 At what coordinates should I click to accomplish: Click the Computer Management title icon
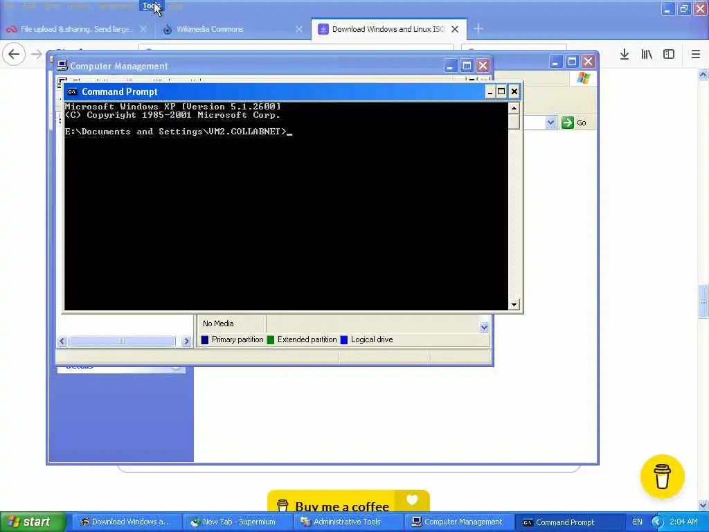[62, 66]
